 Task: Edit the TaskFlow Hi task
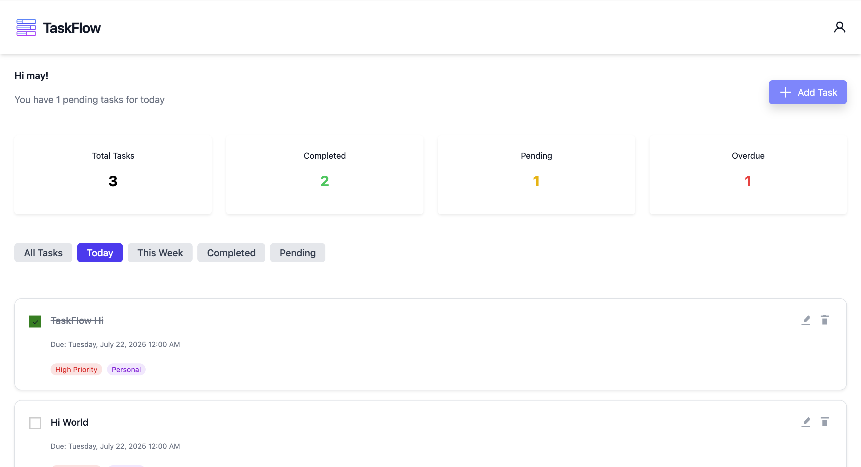point(805,320)
